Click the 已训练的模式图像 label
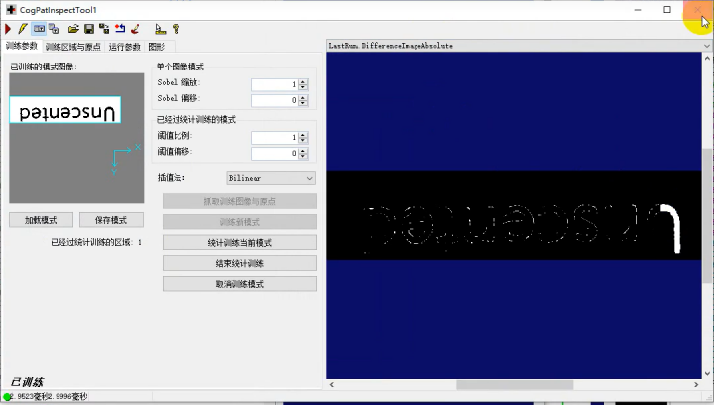Viewport: 714px width, 405px height. (44, 67)
